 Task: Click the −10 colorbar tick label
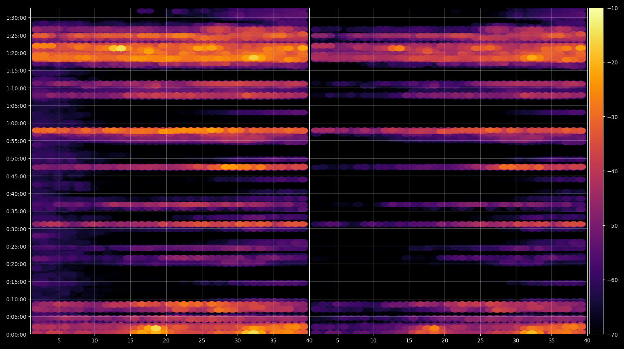613,8
